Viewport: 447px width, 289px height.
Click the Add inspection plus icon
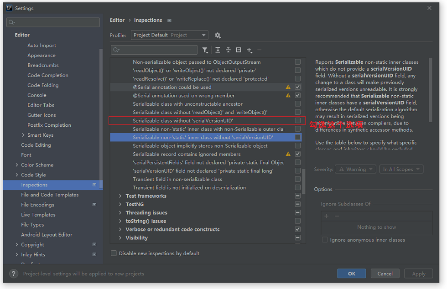pos(249,50)
